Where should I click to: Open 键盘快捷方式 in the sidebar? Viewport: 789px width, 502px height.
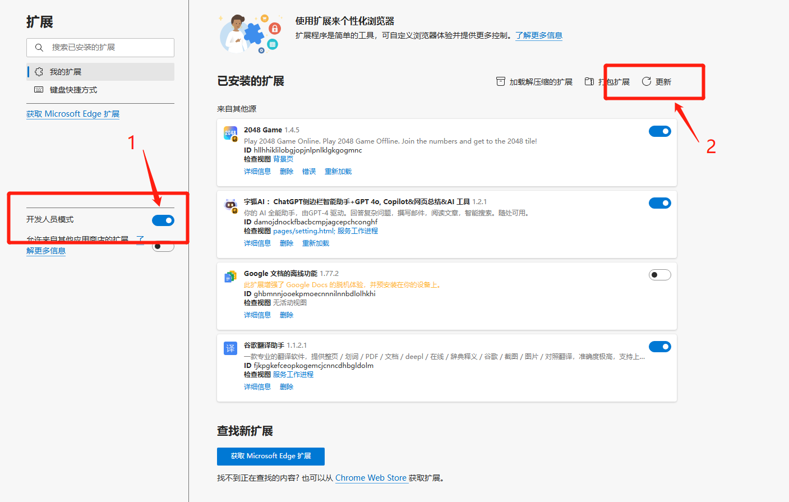tap(100, 90)
